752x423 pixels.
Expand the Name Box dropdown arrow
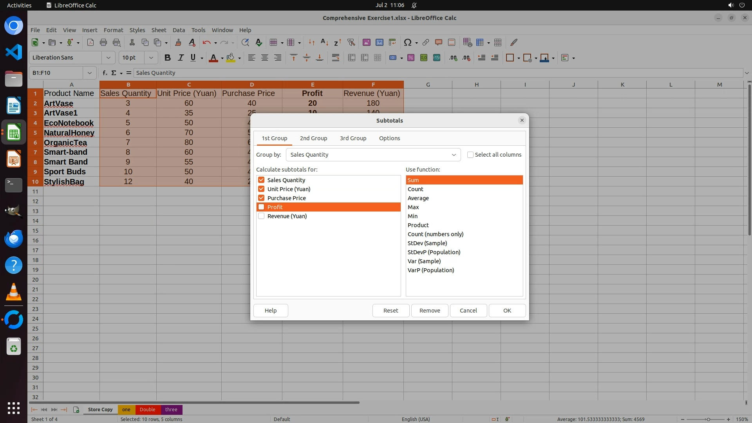(x=90, y=73)
